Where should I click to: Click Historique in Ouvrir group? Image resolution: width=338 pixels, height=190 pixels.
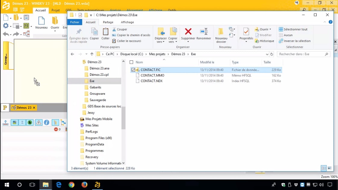[265, 41]
